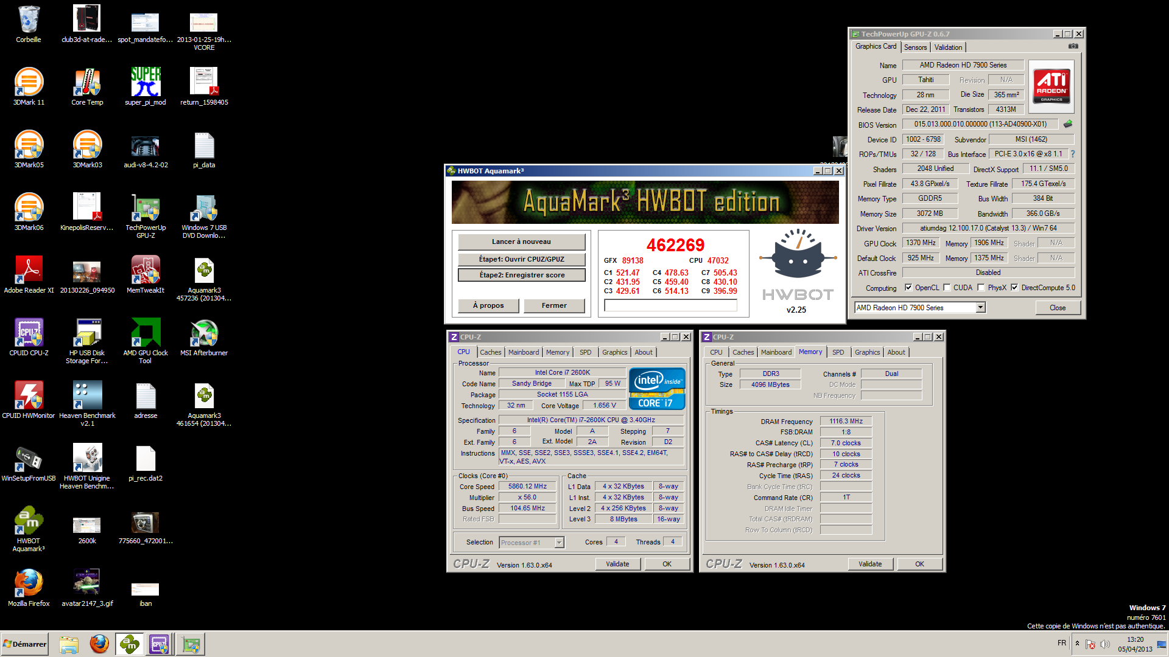The image size is (1169, 657).
Task: Toggle the DirectCompute 5.0 checkbox
Action: coord(1014,288)
